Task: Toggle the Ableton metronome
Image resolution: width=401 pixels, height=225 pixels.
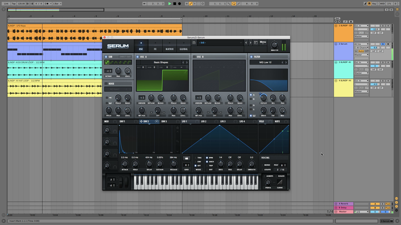Action: pyautogui.click(x=47, y=3)
